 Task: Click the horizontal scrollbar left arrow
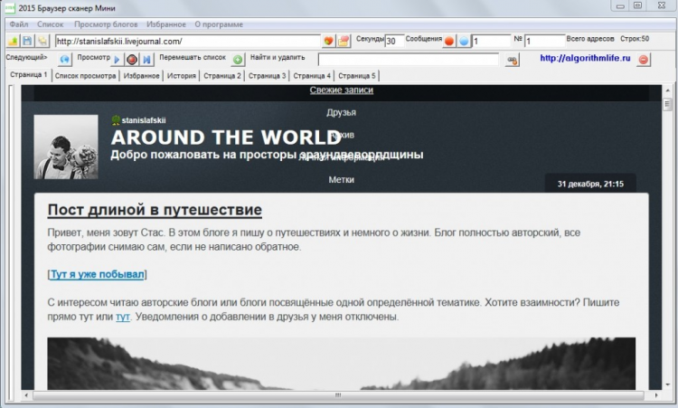point(26,395)
